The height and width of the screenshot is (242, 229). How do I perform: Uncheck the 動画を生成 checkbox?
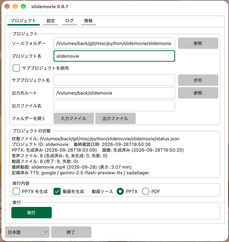(x=57, y=192)
